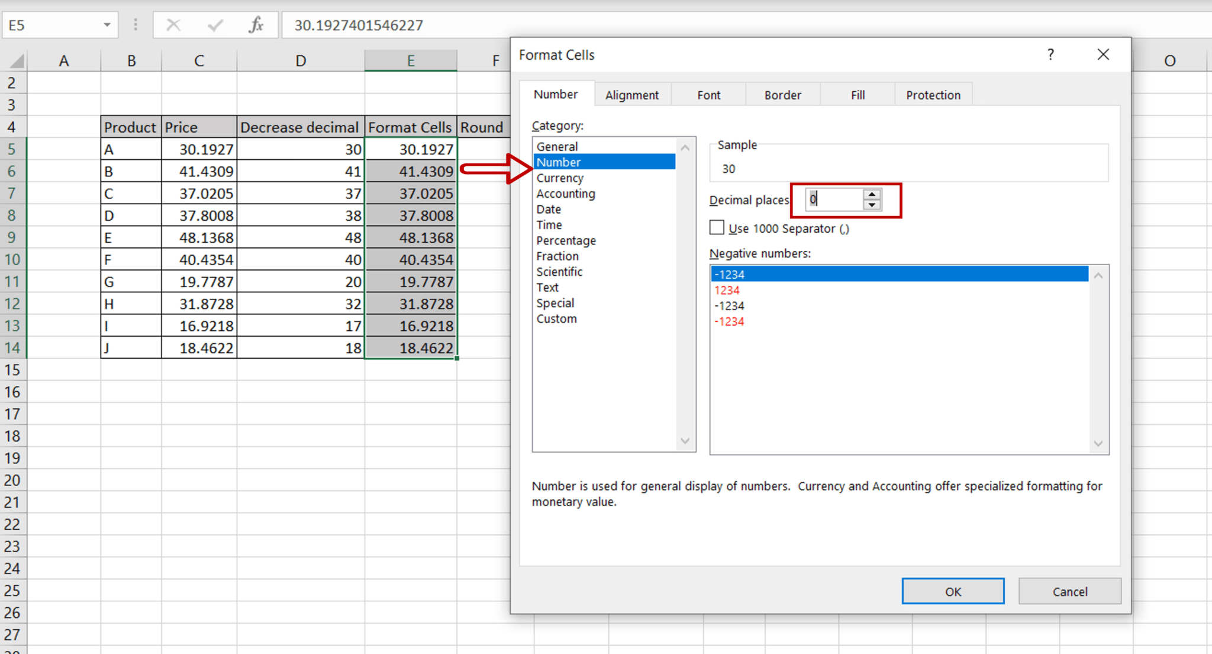Viewport: 1212px width, 654px height.
Task: Open the Protection tab
Action: (x=933, y=94)
